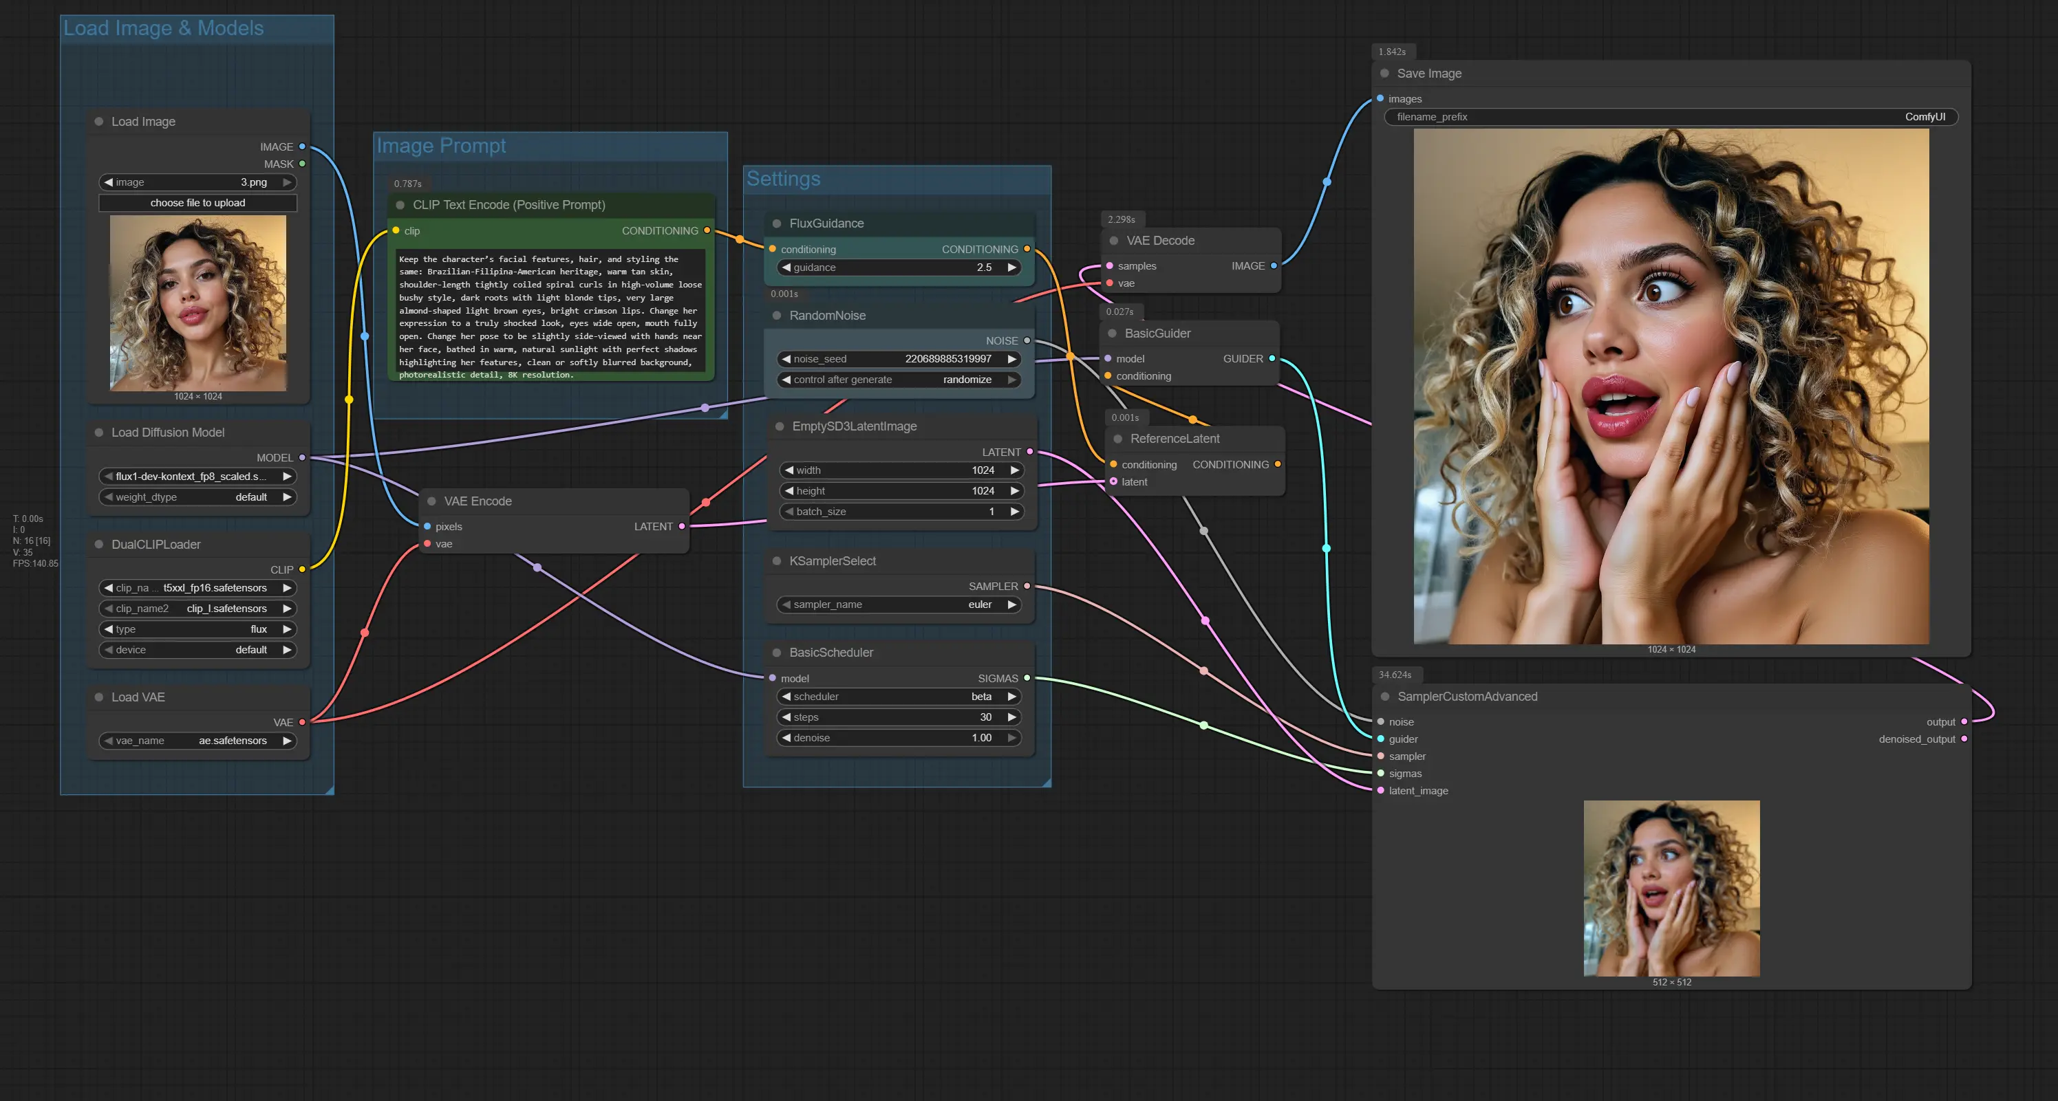Collapse the KSamplerSelect node dot
Viewport: 2058px width, 1101px height.
[777, 560]
